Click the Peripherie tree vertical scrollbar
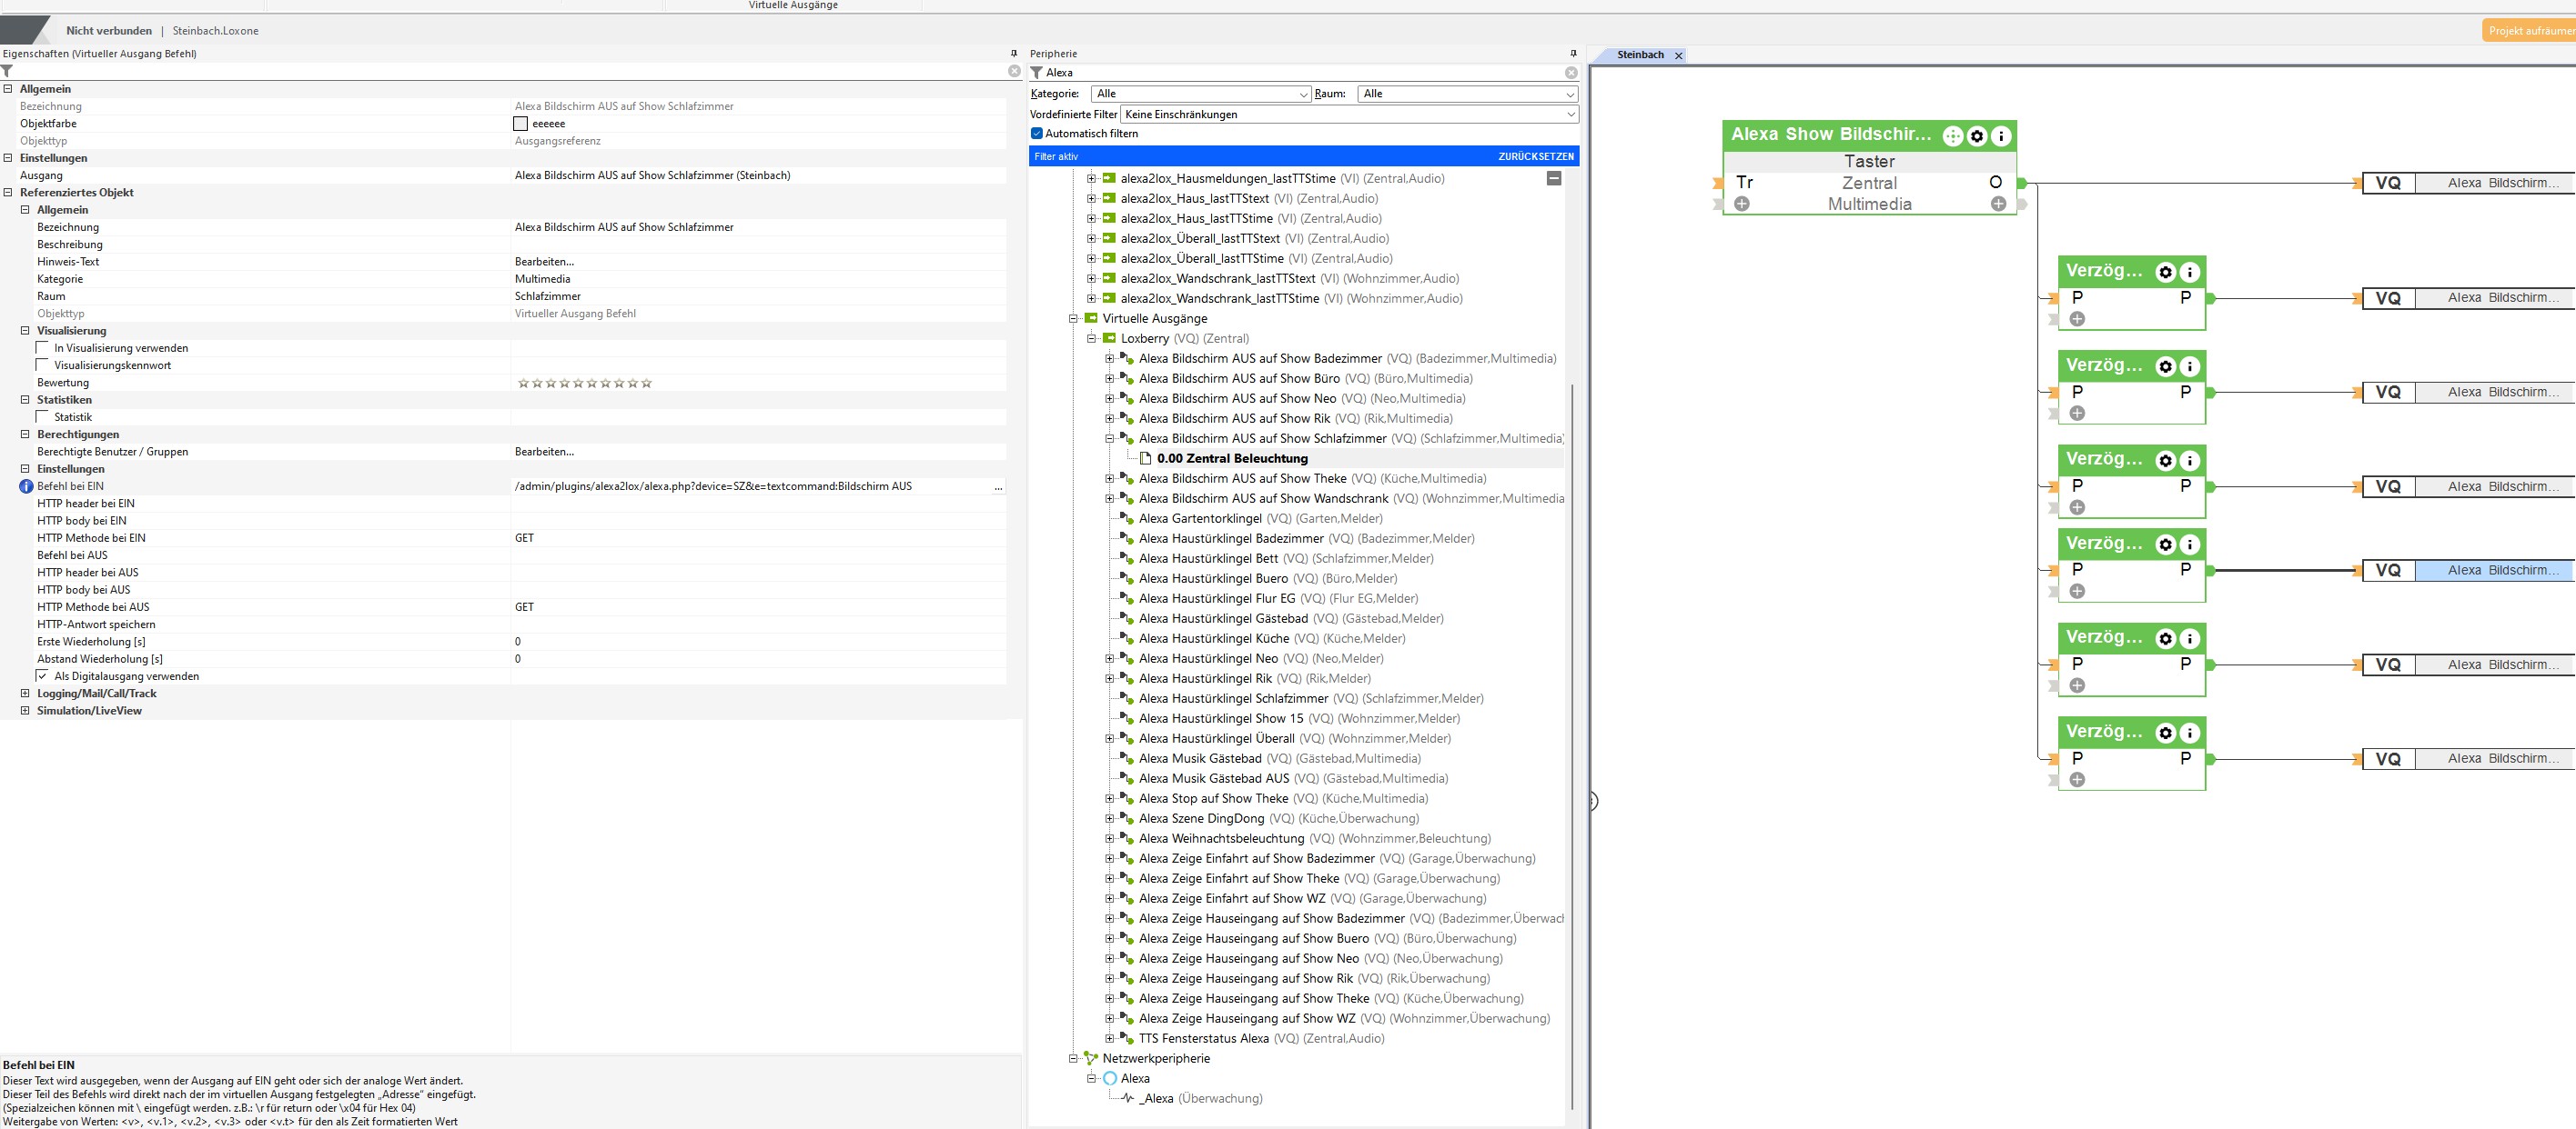This screenshot has height=1129, width=2576. pyautogui.click(x=1572, y=744)
